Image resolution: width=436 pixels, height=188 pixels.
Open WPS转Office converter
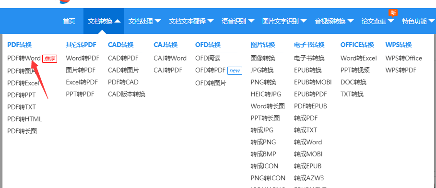pos(404,59)
